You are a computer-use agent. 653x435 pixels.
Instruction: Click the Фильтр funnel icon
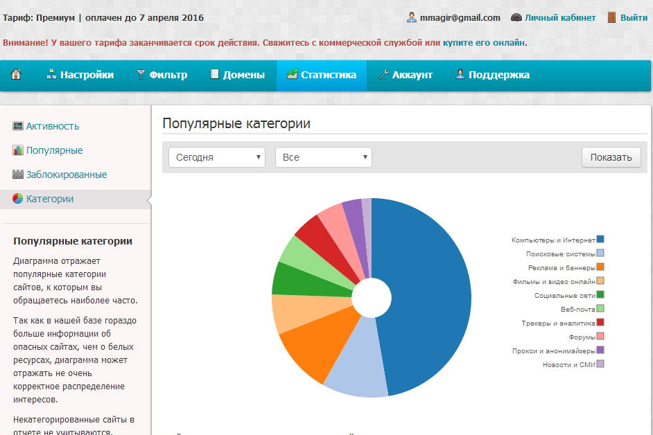[x=141, y=75]
